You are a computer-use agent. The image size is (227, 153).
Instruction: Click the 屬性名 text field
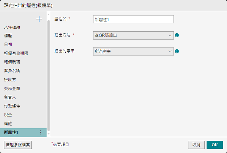coord(133,19)
